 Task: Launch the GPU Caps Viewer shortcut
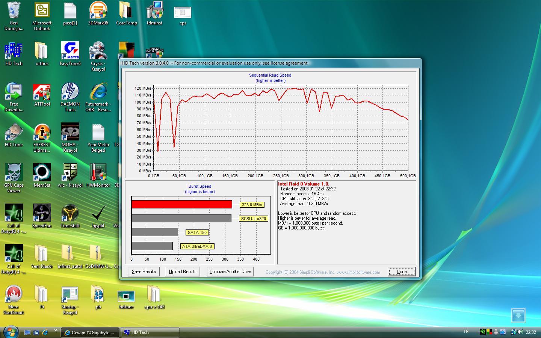[x=14, y=178]
